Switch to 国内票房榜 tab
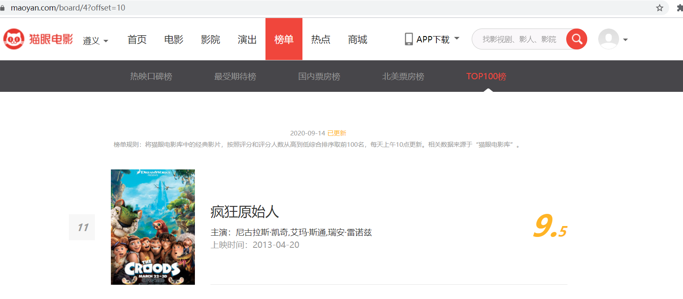The image size is (683, 299). (319, 76)
